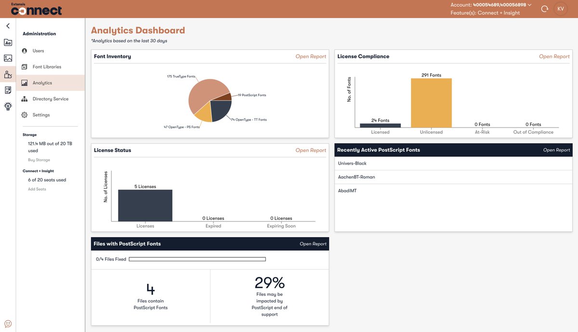Open the Reports document icon in left rail

(8, 90)
